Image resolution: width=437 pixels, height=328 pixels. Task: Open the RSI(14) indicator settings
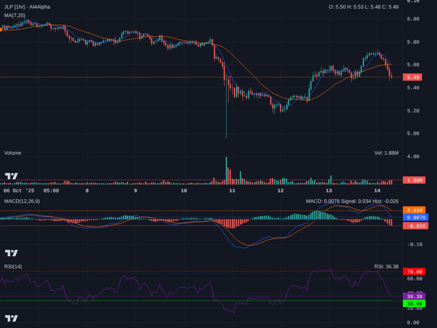pyautogui.click(x=13, y=267)
